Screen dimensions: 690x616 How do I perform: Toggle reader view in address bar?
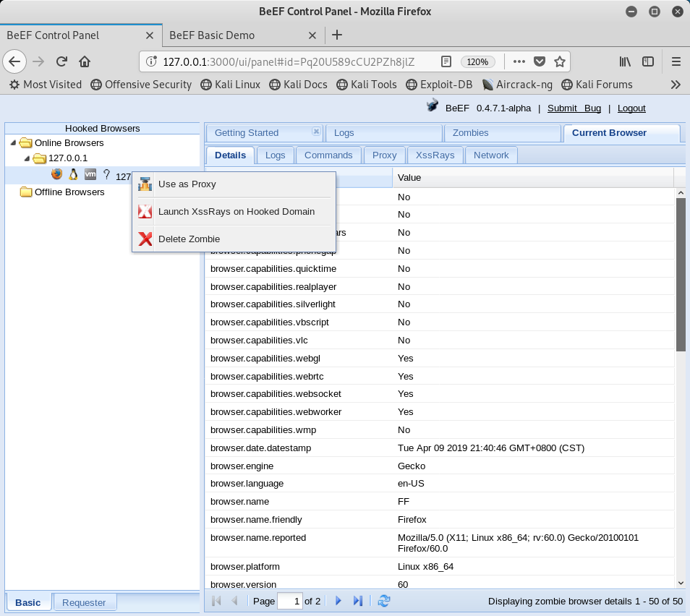click(446, 61)
